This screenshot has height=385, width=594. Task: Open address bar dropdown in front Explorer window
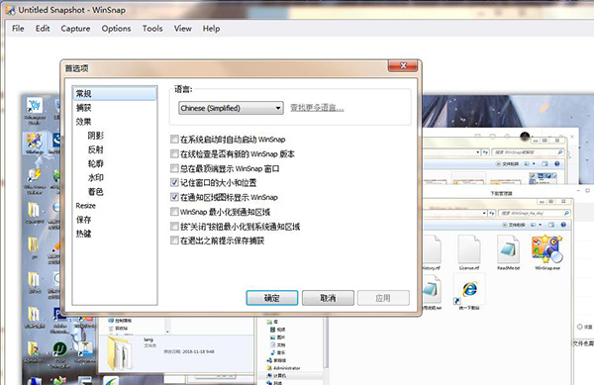tap(484, 213)
